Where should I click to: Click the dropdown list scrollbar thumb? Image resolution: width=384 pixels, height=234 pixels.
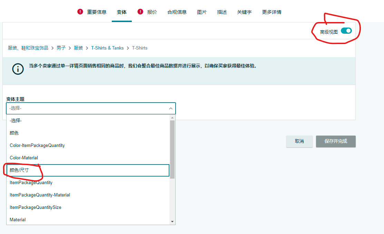[x=173, y=149]
